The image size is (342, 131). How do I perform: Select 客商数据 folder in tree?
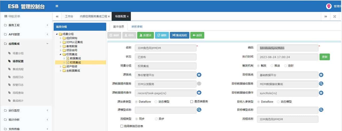click(x=72, y=46)
